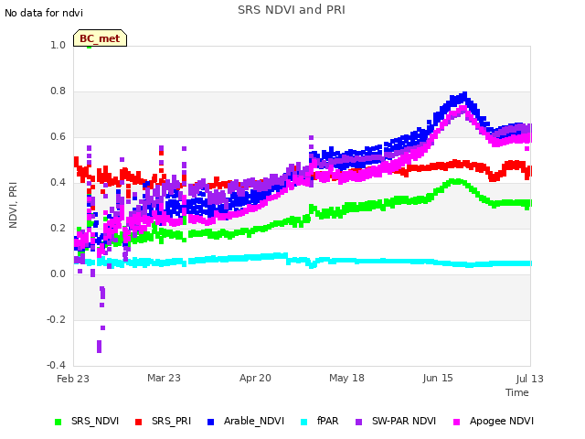Click the chart title SRS NDVI and PRI
Image resolution: width=585 pixels, height=439 pixels.
292,9
